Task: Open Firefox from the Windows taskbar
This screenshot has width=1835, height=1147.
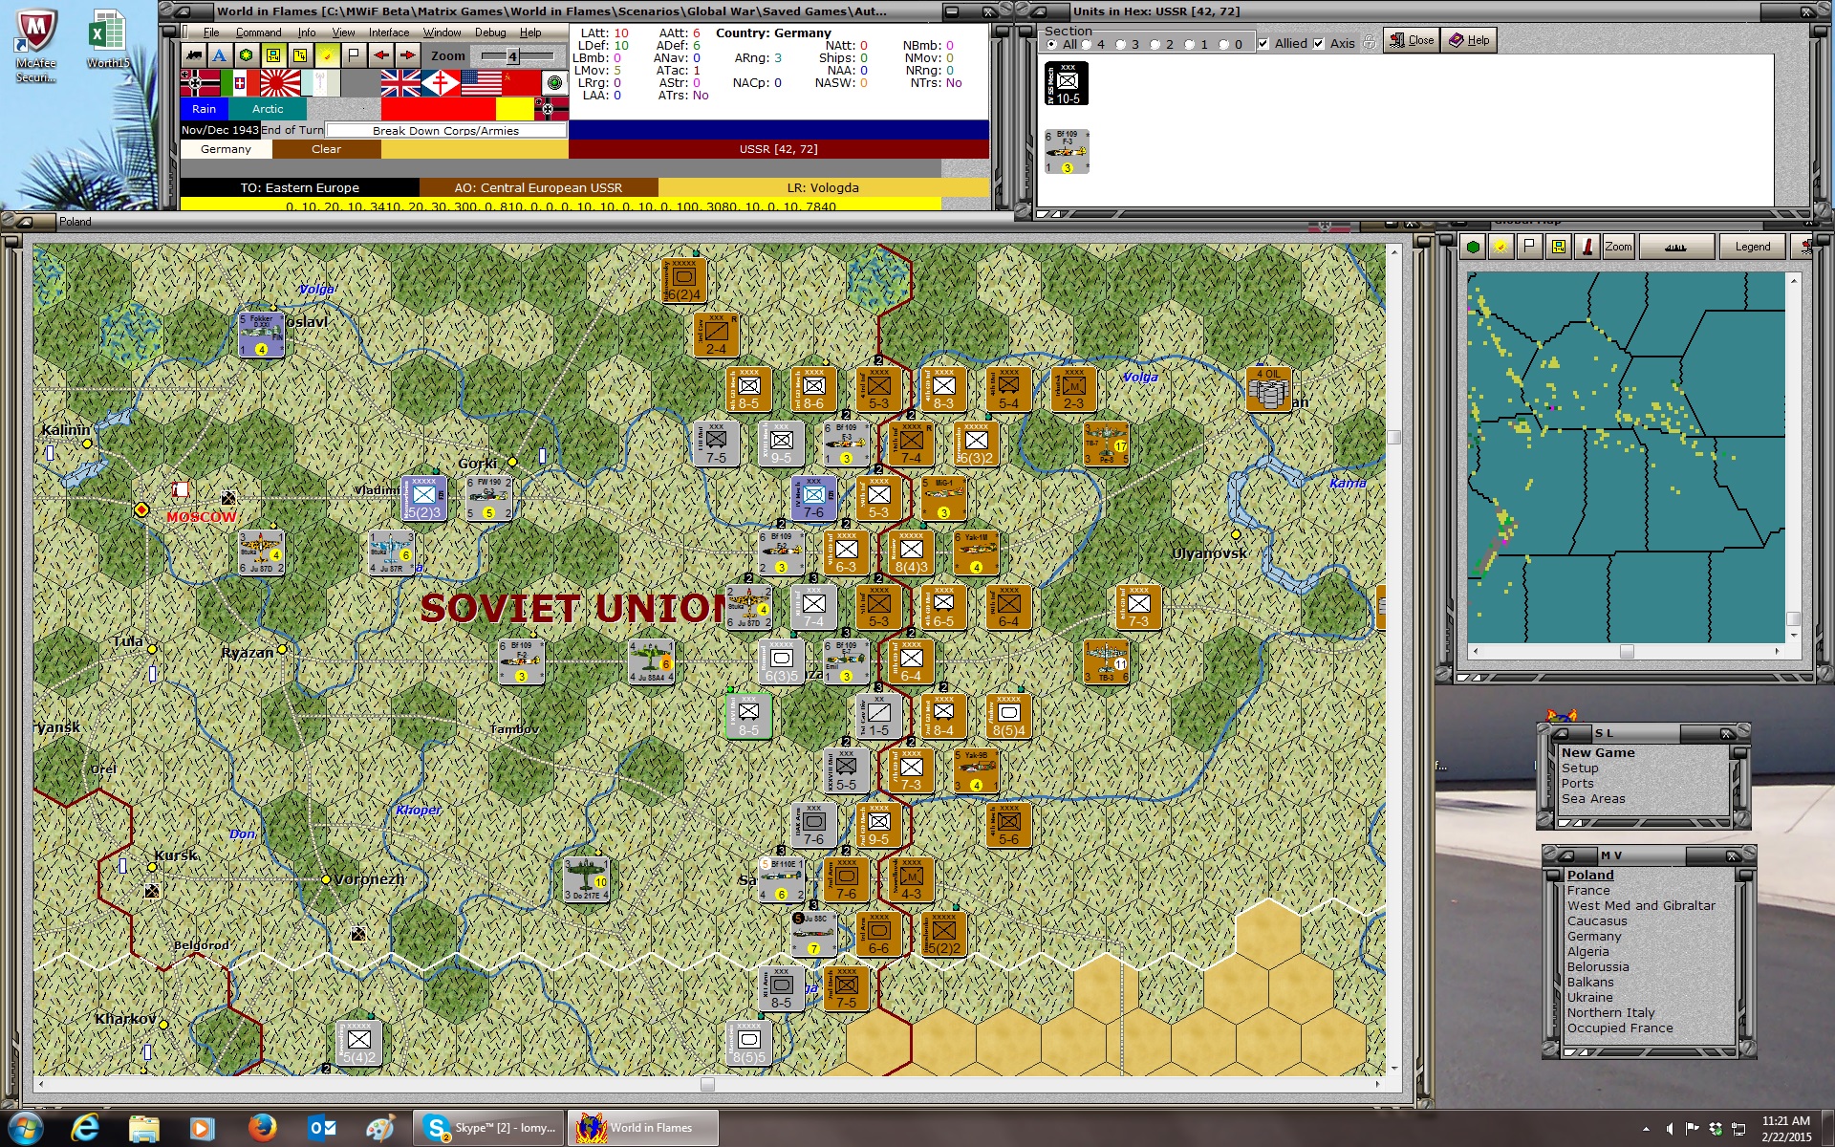Action: 262,1128
